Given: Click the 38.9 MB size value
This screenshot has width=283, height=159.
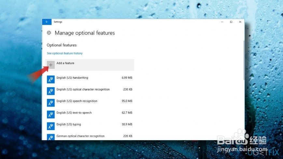Looking at the screenshot, I should point(127,125).
